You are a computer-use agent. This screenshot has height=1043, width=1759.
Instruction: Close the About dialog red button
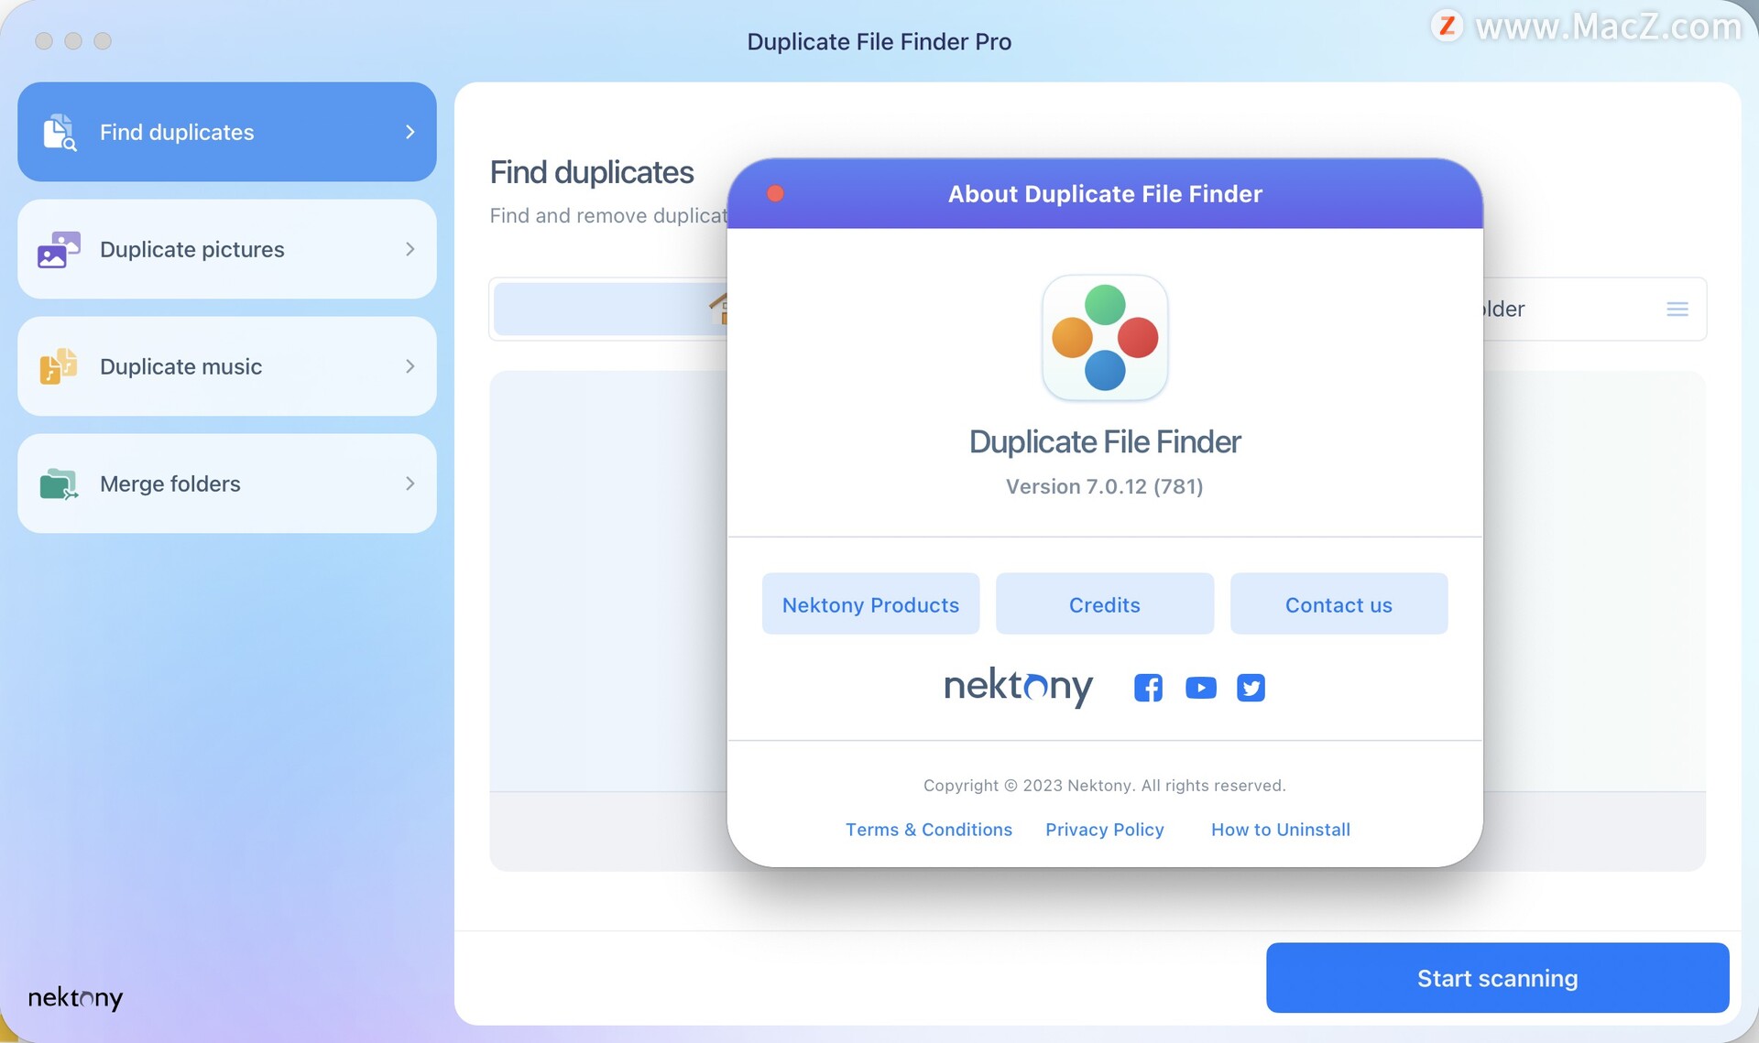tap(775, 193)
